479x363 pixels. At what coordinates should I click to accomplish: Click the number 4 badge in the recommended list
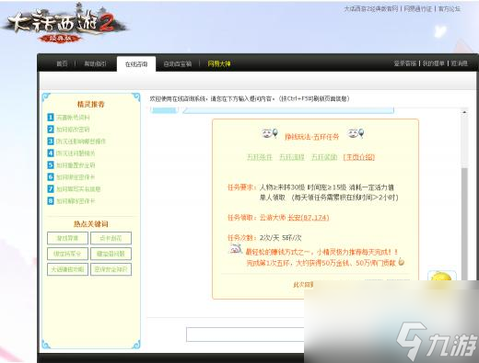point(51,153)
